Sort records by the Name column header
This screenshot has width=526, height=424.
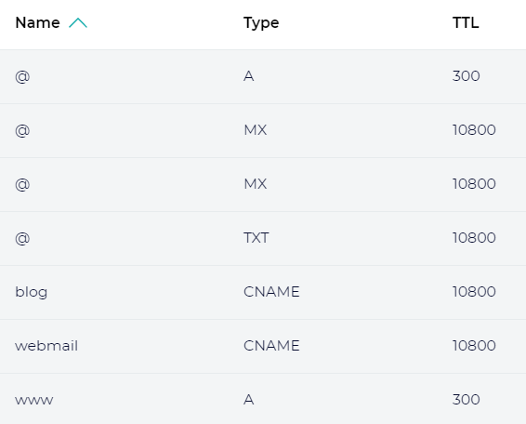(37, 23)
